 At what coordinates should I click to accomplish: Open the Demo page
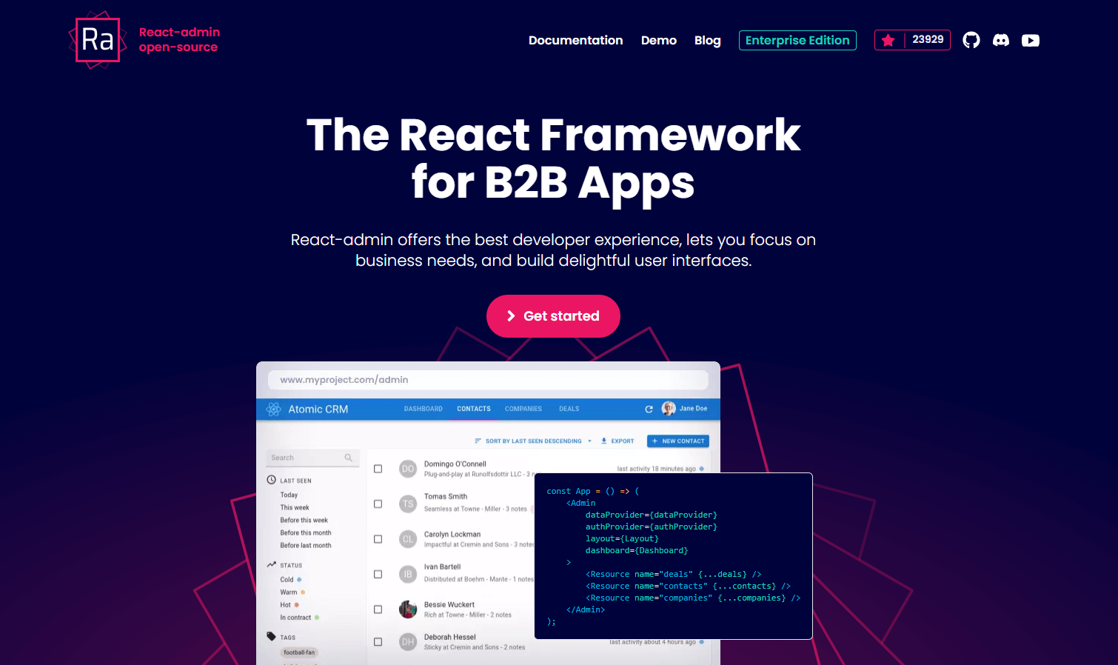659,40
